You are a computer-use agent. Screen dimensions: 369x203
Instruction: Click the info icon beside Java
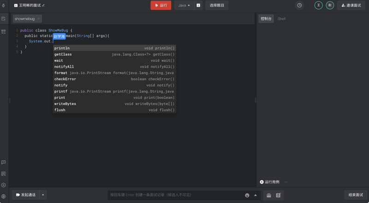point(198,6)
